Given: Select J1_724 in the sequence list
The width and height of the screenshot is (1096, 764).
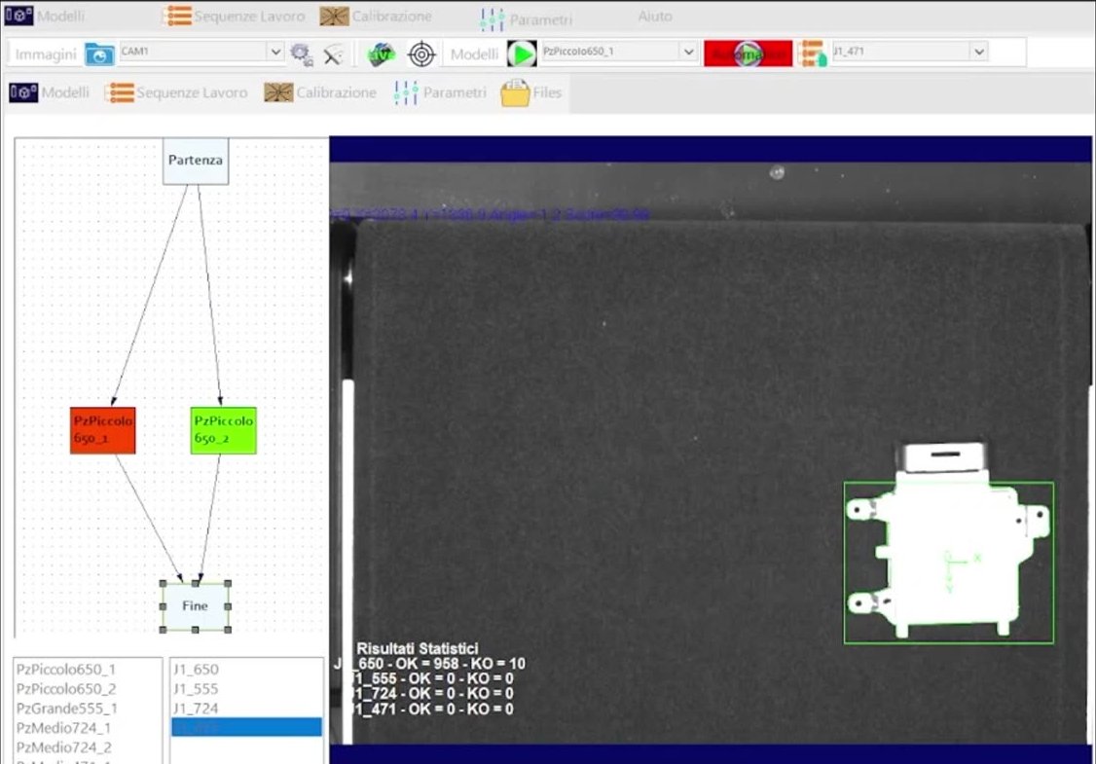Looking at the screenshot, I should coord(196,709).
